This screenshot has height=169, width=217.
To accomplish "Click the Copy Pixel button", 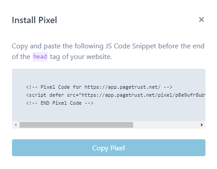I will (x=109, y=148).
